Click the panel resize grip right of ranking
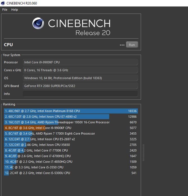 click(x=144, y=152)
